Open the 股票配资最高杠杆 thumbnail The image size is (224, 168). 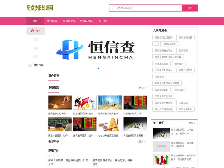tap(135, 102)
